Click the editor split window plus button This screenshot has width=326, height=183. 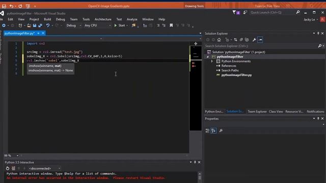click(196, 44)
